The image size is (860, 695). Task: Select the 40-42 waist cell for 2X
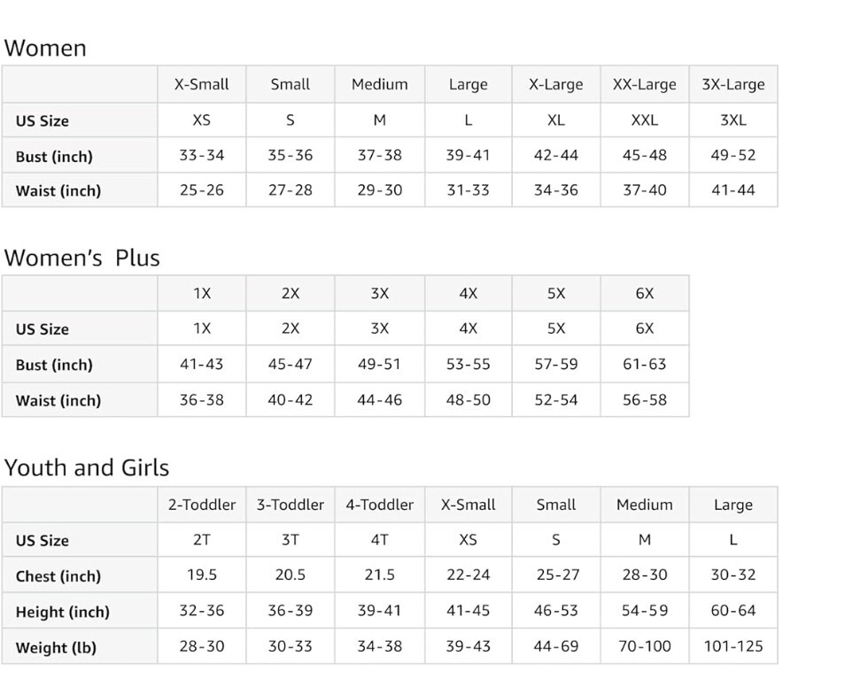[x=291, y=400]
